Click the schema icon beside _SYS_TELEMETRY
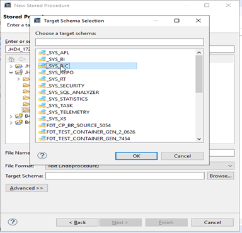242x233 pixels. (x=42, y=112)
